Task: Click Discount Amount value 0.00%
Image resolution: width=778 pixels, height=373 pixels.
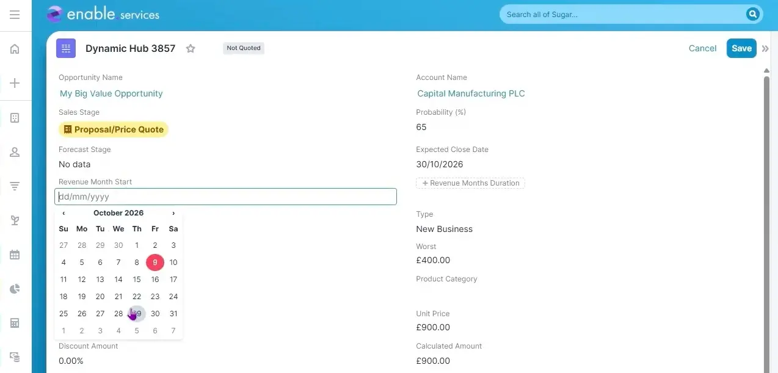Action: (71, 361)
